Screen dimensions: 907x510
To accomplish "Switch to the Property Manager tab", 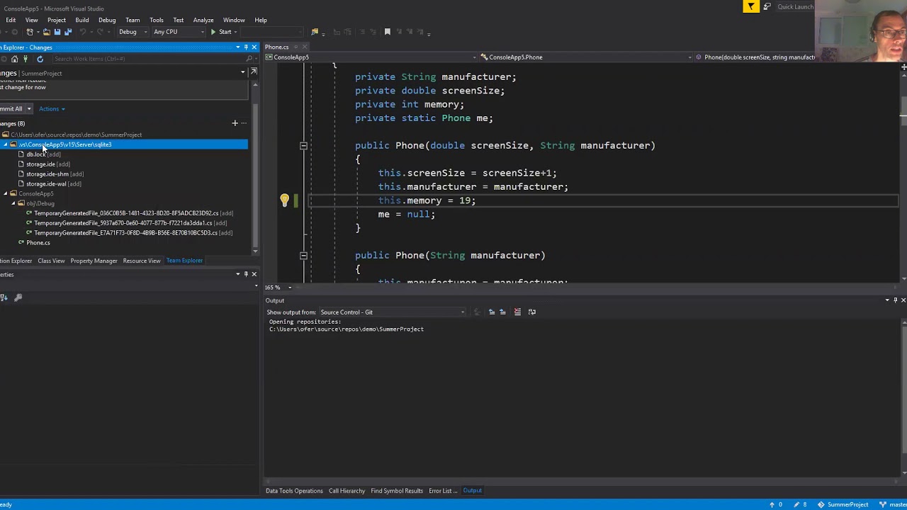I will [x=94, y=261].
